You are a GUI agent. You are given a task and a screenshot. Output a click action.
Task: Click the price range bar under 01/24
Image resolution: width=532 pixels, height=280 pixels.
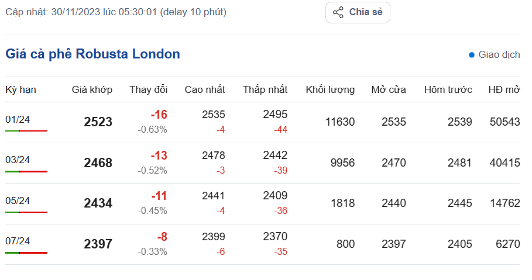tap(26, 131)
